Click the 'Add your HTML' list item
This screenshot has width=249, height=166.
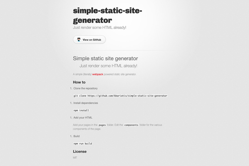click(83, 117)
